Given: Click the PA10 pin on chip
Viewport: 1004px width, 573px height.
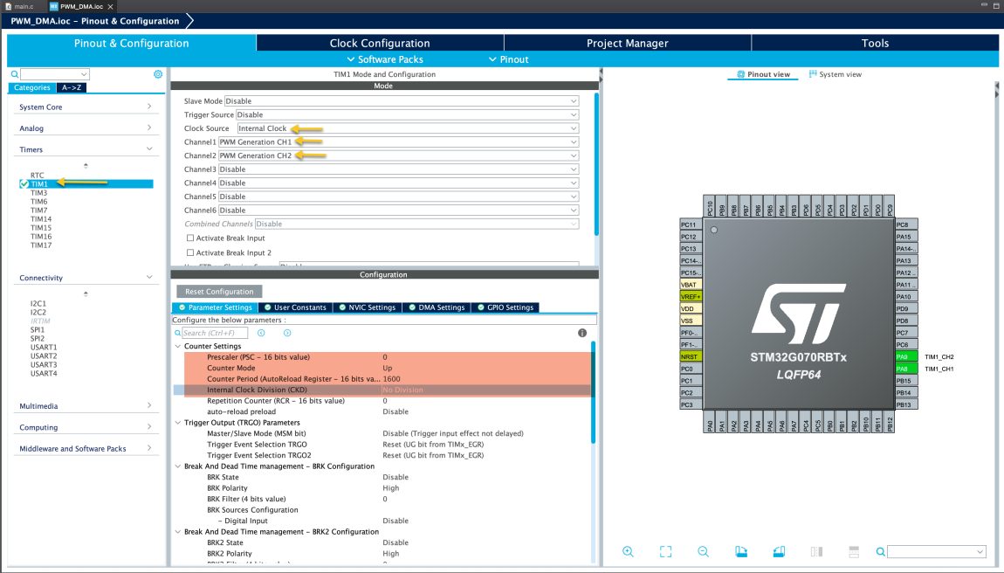Looking at the screenshot, I should 905,297.
